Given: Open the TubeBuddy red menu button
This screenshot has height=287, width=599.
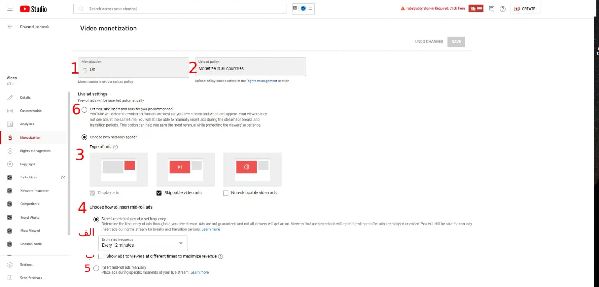Looking at the screenshot, I should point(476,9).
